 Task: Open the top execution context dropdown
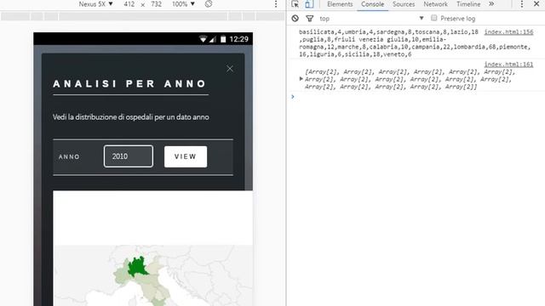pos(371,19)
